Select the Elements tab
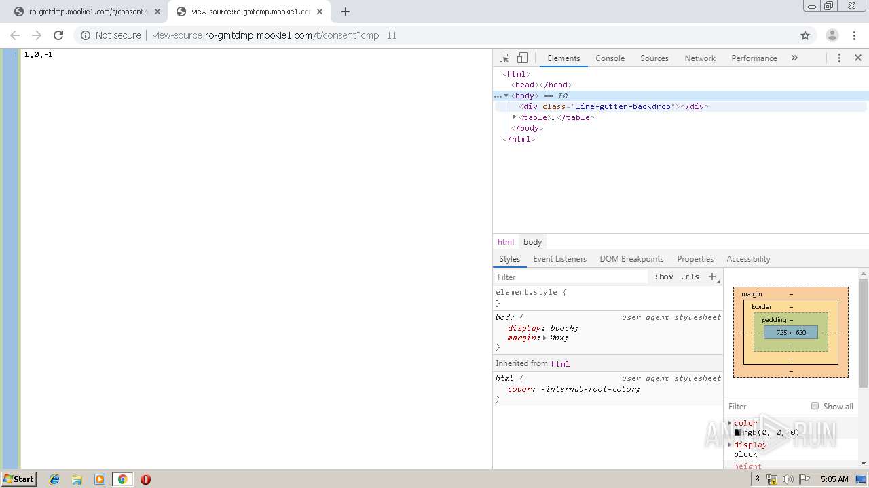 pos(563,58)
